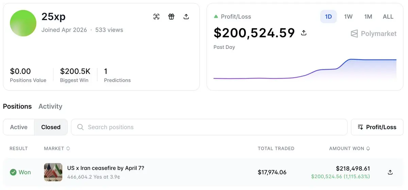408x190 pixels.
Task: Show ALL time profit range
Action: click(x=388, y=17)
